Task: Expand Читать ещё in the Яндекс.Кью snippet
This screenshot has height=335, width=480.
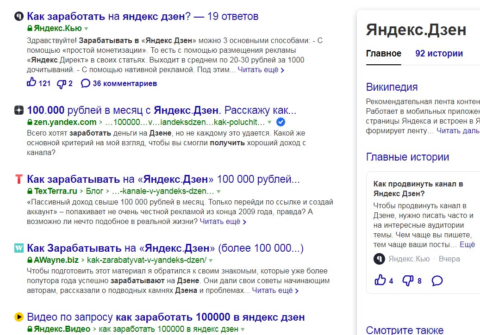Action: click(261, 70)
